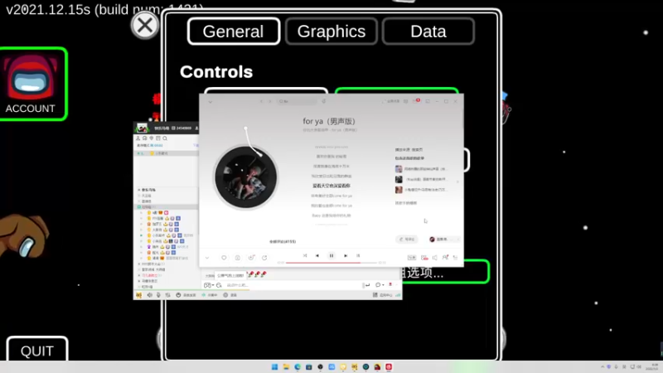
Task: Navigate back in music player
Action: (261, 101)
